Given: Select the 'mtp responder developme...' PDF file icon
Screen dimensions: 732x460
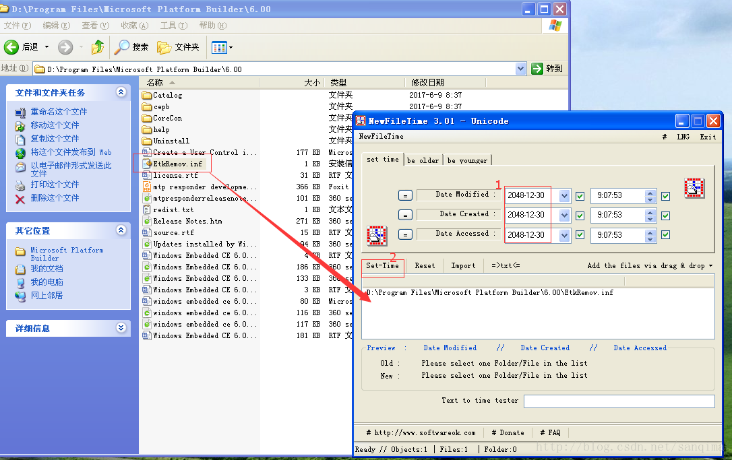Looking at the screenshot, I should pyautogui.click(x=147, y=187).
